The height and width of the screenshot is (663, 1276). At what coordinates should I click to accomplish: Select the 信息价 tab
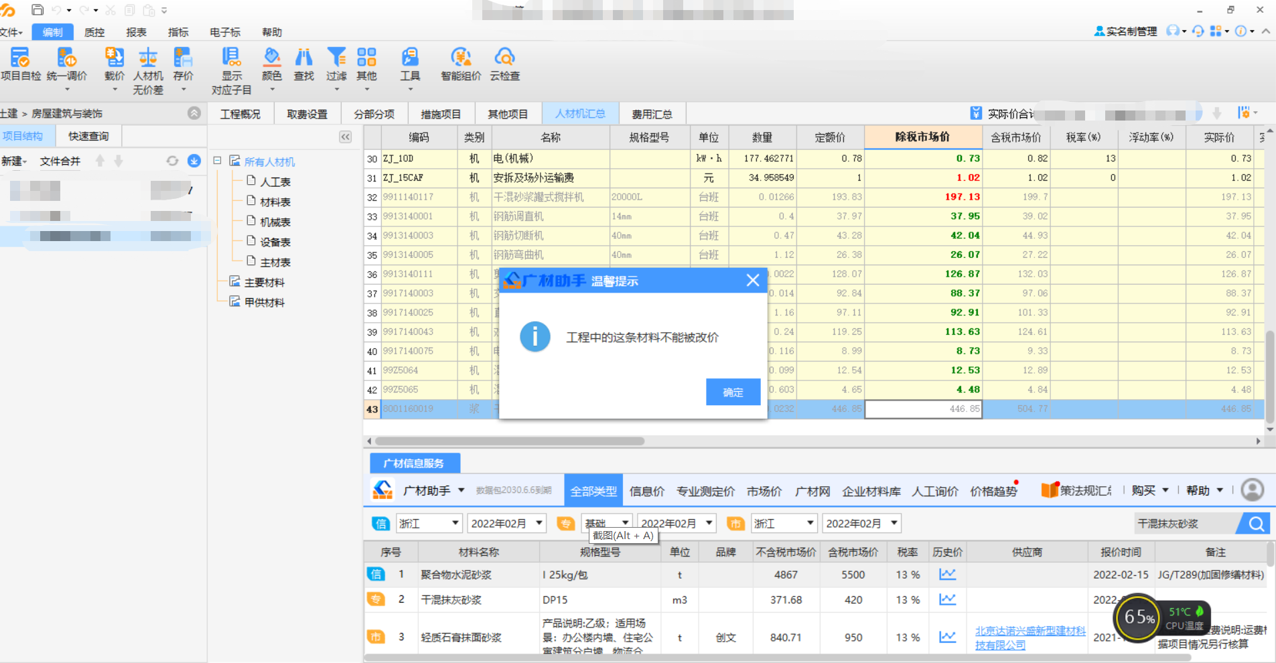[647, 491]
